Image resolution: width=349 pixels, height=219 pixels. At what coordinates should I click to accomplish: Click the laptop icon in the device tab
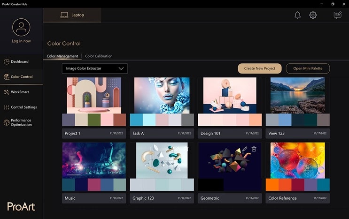(x=64, y=15)
